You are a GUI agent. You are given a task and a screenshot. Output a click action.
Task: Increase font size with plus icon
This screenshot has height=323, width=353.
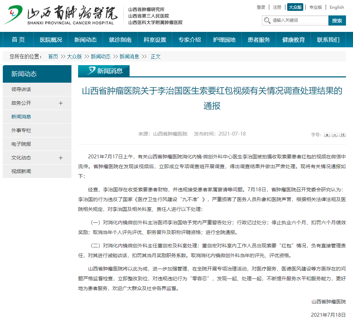(327, 135)
